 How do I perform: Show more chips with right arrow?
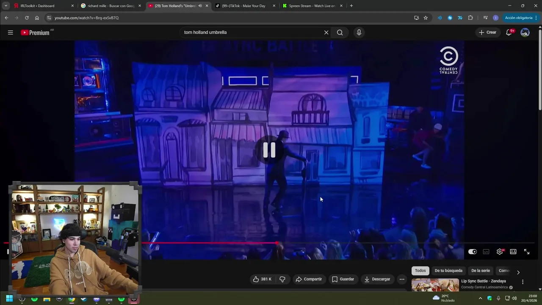point(518,272)
